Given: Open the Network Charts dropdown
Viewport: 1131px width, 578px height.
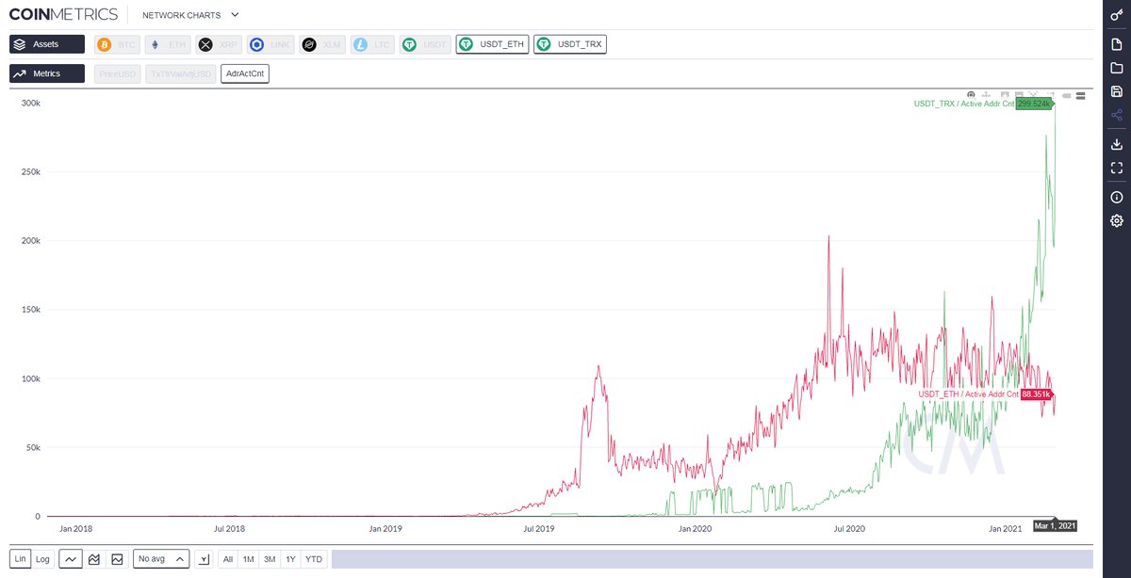Looking at the screenshot, I should (190, 15).
